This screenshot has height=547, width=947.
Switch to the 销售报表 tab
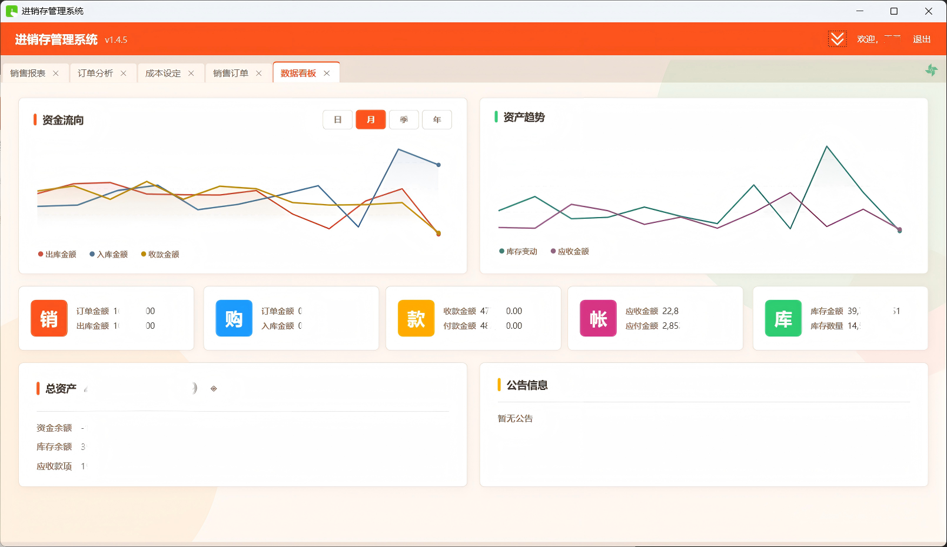28,74
